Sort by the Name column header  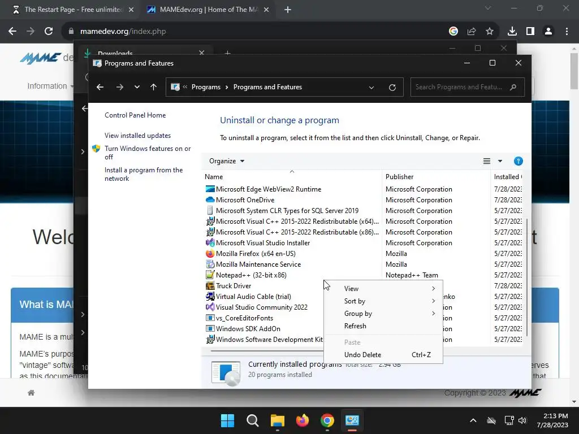click(292, 177)
